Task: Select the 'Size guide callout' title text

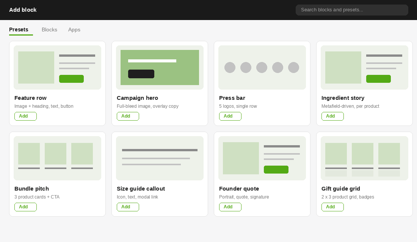Action: coord(141,189)
